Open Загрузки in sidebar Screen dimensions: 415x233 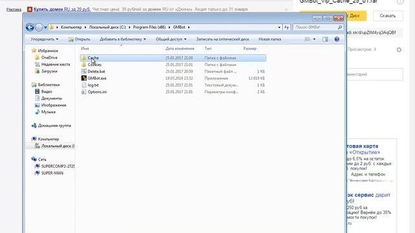tap(49, 71)
